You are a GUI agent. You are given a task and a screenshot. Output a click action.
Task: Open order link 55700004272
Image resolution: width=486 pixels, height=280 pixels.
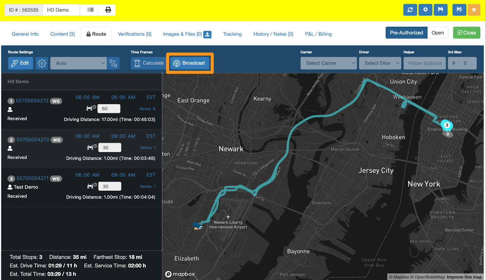(x=32, y=101)
